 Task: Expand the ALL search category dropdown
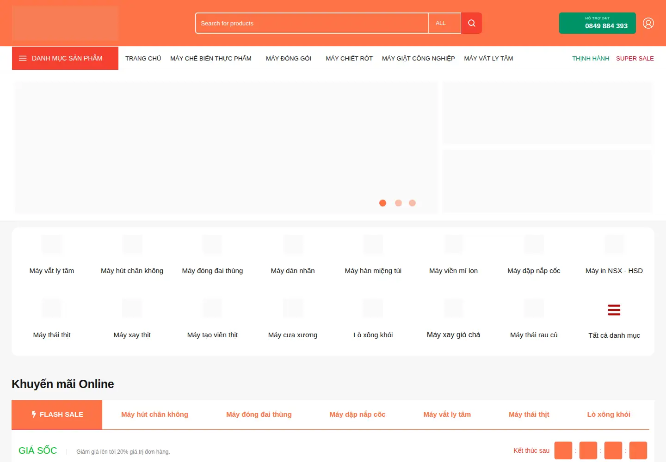click(x=444, y=23)
